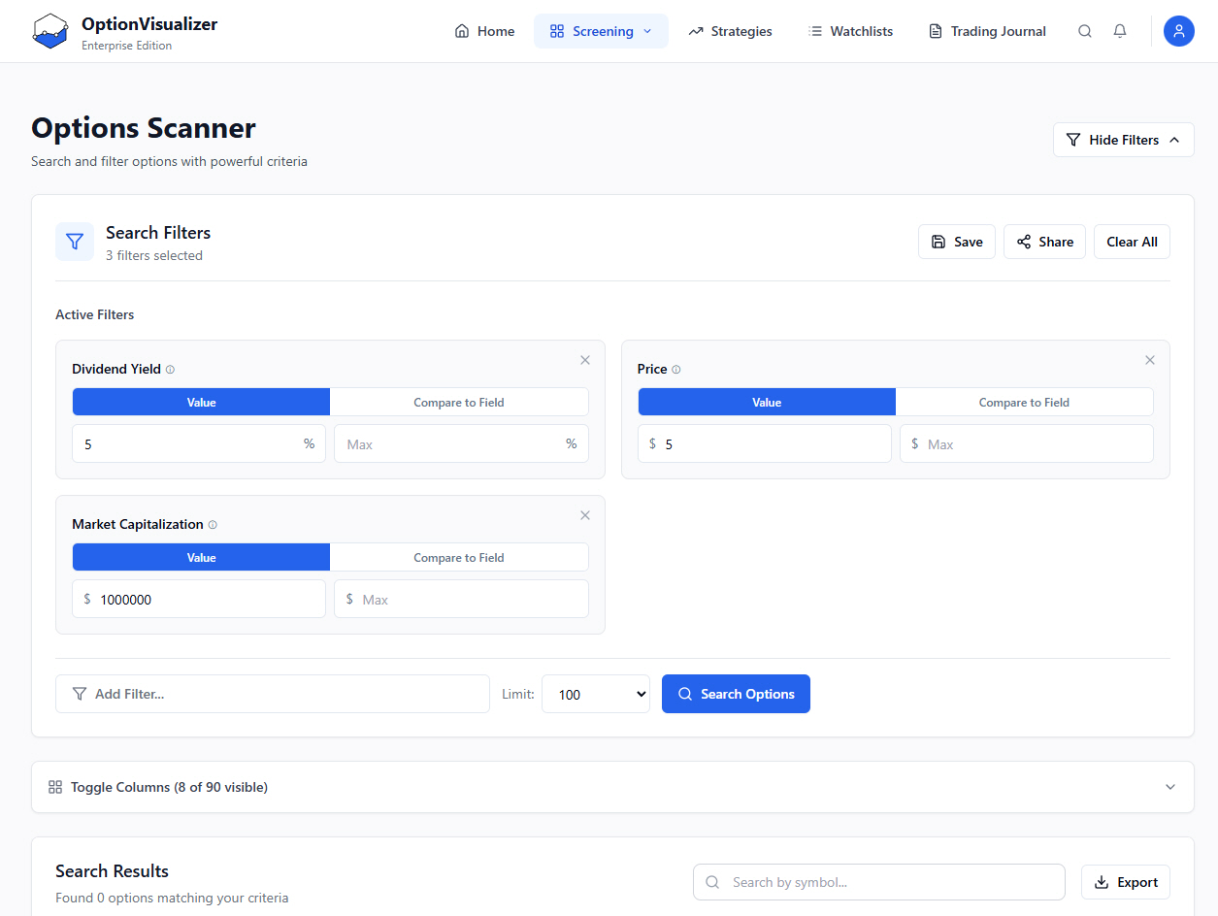
Task: Click the info icon beside Market Capitalization
Action: pos(213,525)
